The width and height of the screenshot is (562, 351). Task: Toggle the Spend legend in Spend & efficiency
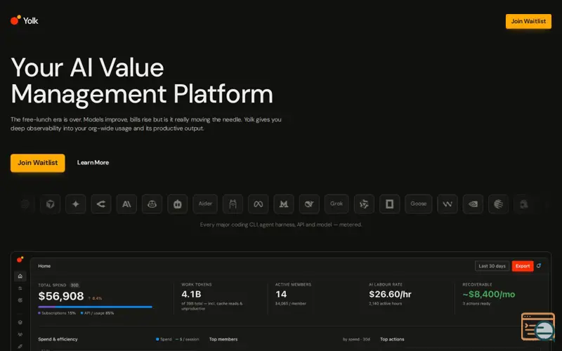[x=164, y=339]
